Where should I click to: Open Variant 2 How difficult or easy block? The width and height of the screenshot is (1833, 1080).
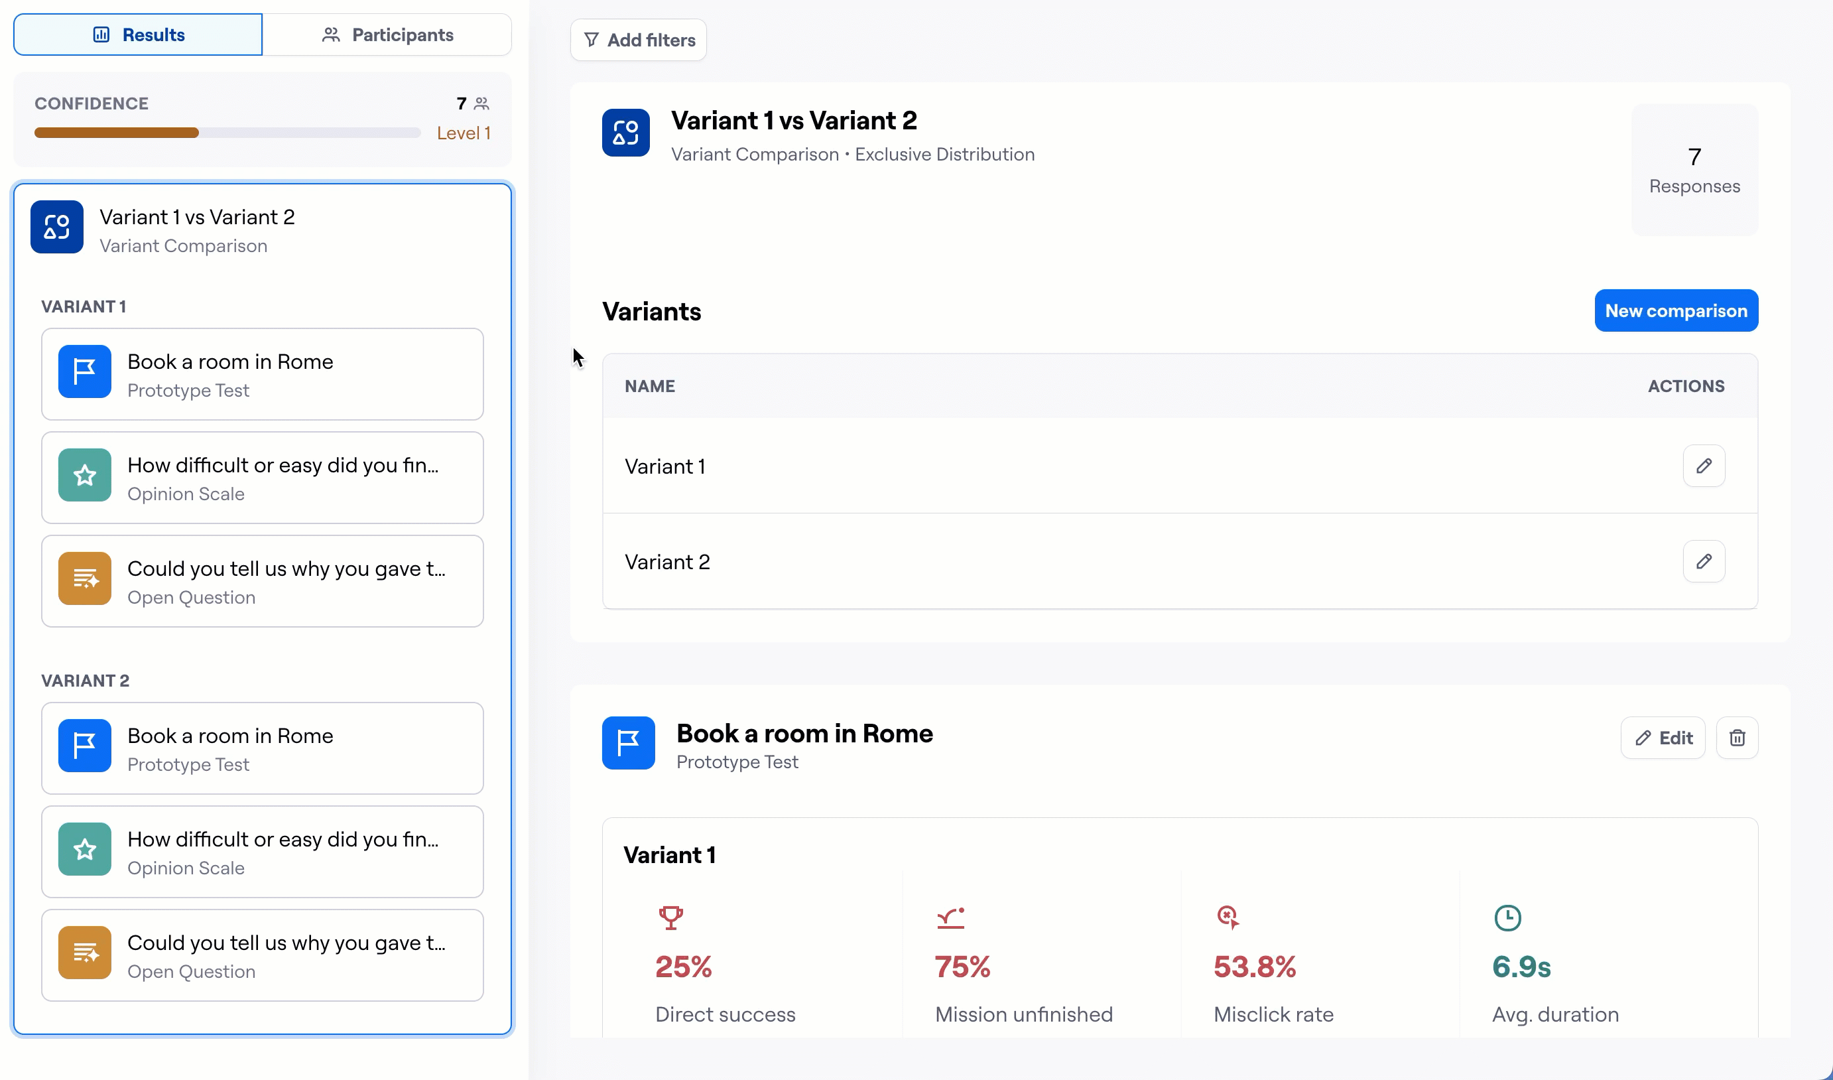click(x=262, y=852)
